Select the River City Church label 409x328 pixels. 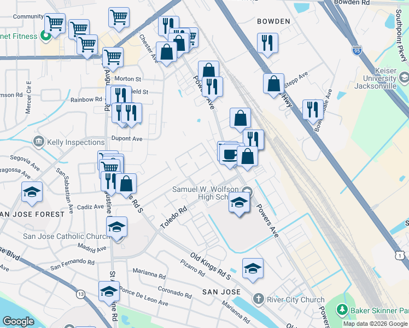tap(295, 300)
